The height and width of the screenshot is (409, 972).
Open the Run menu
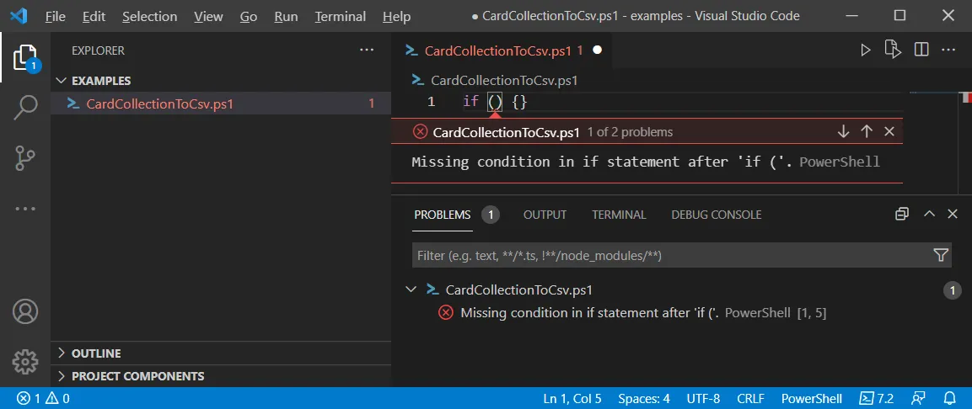click(286, 16)
